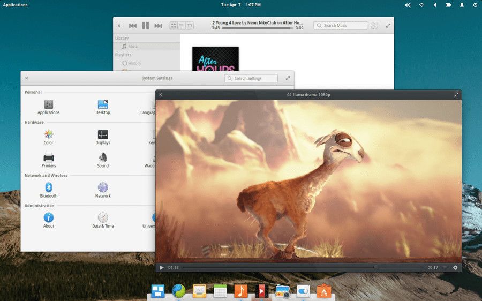Open Network settings icon

coord(103,187)
